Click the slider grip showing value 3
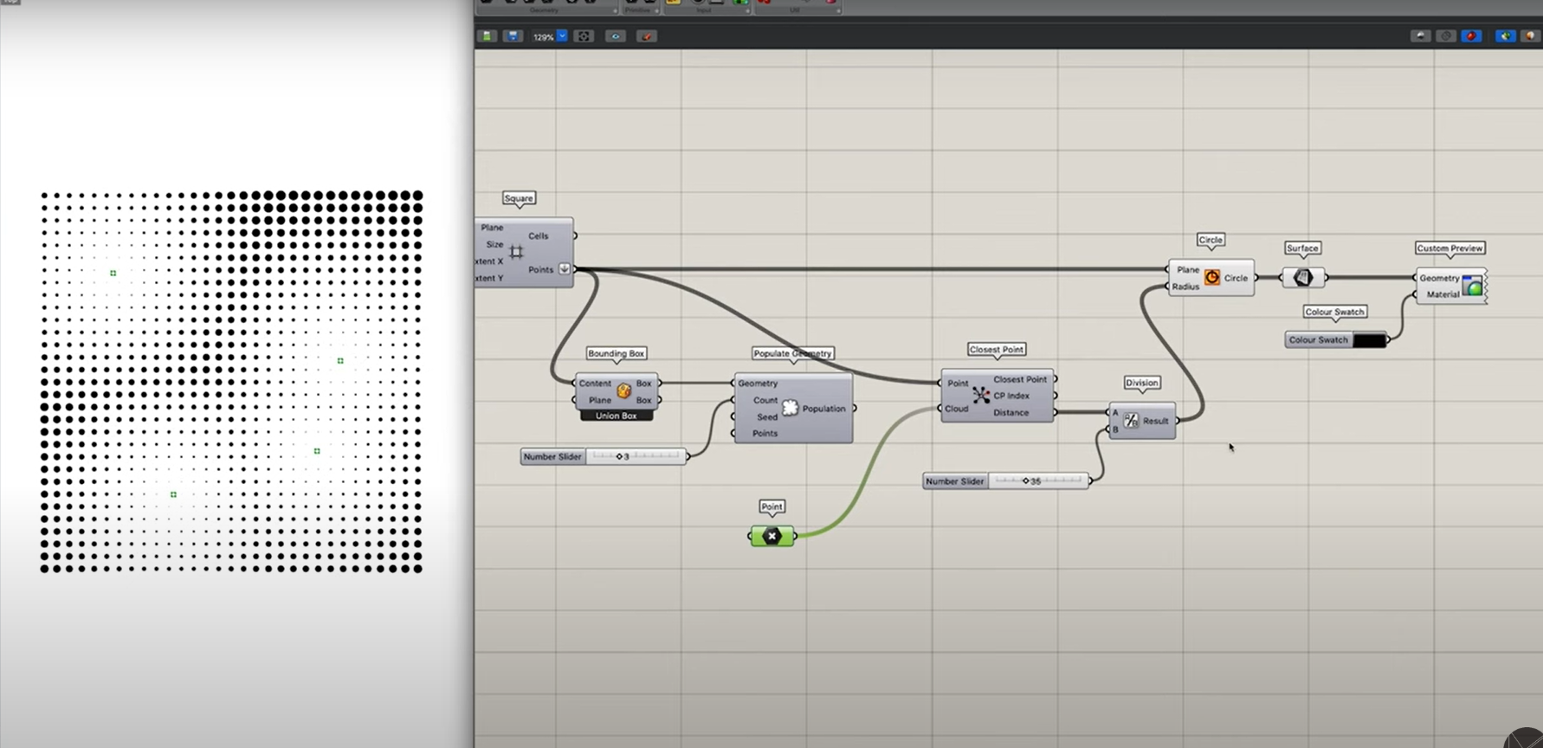The height and width of the screenshot is (748, 1543). [619, 456]
